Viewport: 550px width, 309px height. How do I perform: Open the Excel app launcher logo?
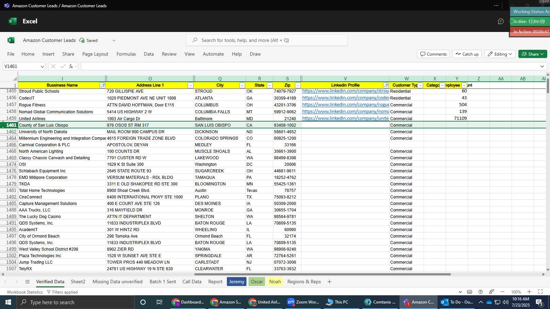(x=13, y=21)
